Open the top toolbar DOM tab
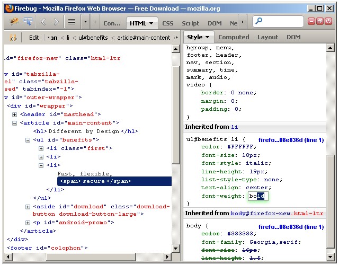 point(215,23)
